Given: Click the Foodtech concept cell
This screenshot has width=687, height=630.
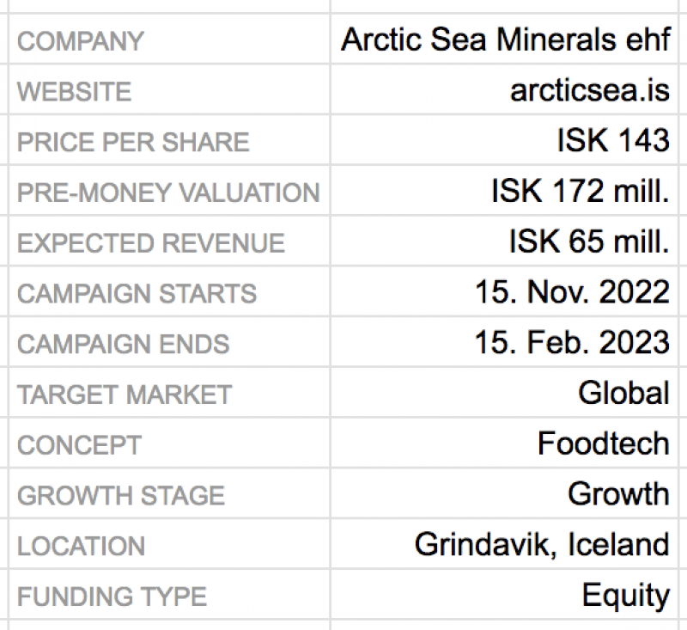Looking at the screenshot, I should tap(603, 443).
